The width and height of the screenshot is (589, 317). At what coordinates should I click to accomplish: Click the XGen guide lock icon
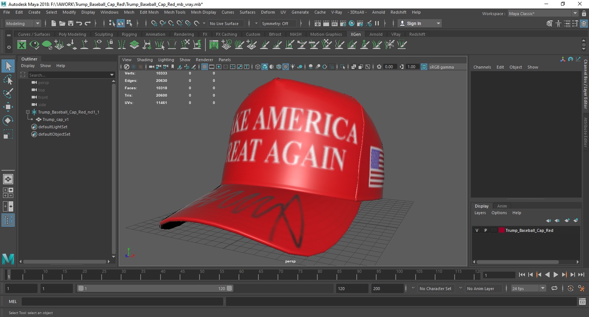[109, 45]
